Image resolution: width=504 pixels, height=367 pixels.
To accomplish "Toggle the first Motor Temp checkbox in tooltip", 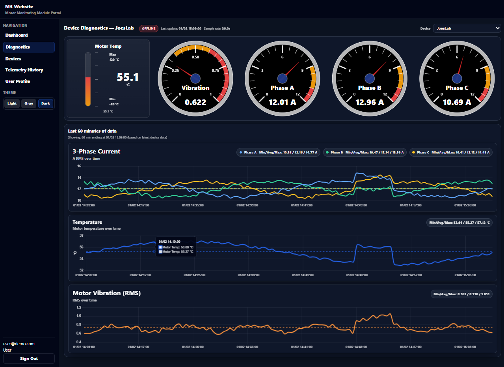I will click(x=160, y=247).
